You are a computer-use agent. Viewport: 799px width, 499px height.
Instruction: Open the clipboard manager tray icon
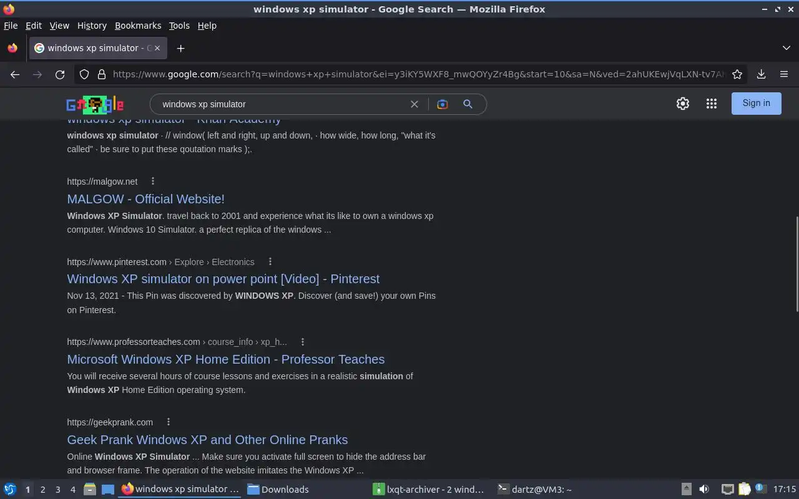[744, 489]
